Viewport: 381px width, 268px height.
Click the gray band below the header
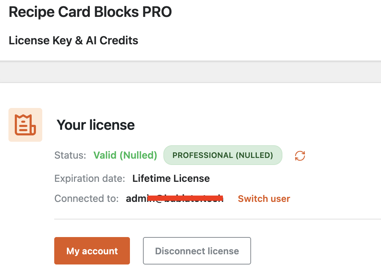coord(190,72)
